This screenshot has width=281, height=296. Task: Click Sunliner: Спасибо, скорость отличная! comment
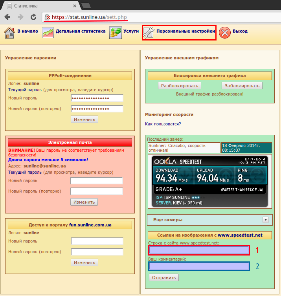click(184, 148)
